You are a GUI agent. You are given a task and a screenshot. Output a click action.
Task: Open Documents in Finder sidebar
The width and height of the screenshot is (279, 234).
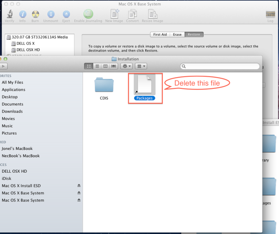[13, 104]
